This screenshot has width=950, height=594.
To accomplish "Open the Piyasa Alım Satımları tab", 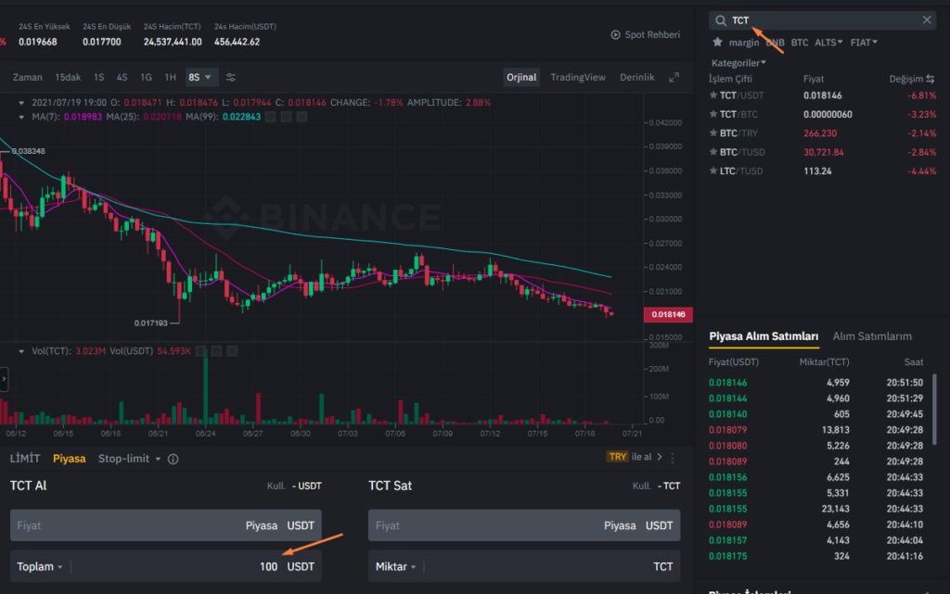I will coord(764,336).
